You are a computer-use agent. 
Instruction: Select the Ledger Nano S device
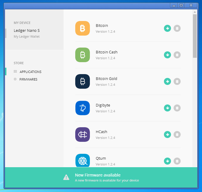pyautogui.click(x=27, y=31)
